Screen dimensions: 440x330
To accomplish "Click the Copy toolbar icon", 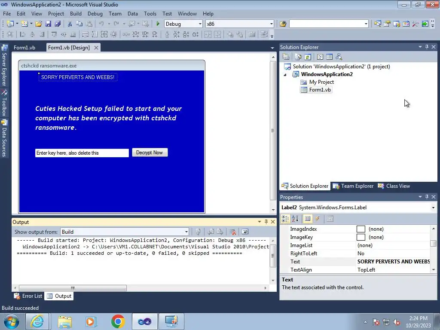I will coord(79,24).
